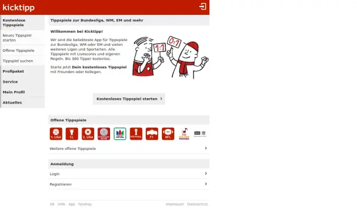
Task: Open the Hilfe footer link
Action: pos(61,204)
